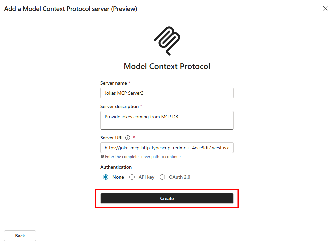Choose API key authentication
The width and height of the screenshot is (333, 243).
(x=132, y=177)
